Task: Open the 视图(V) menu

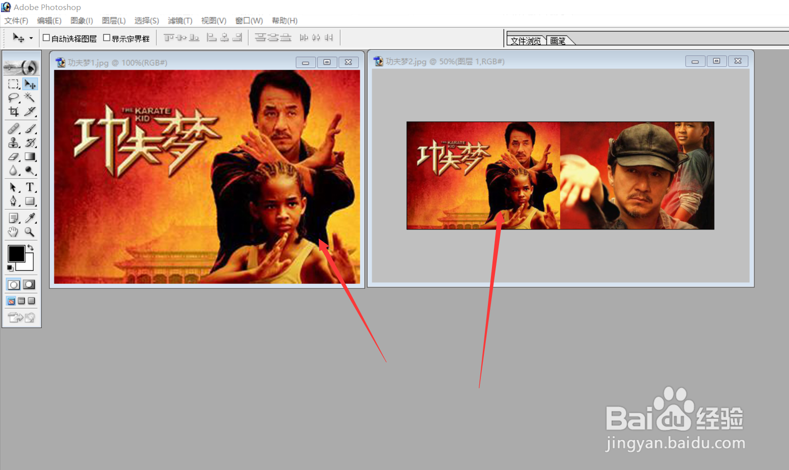Action: 213,21
